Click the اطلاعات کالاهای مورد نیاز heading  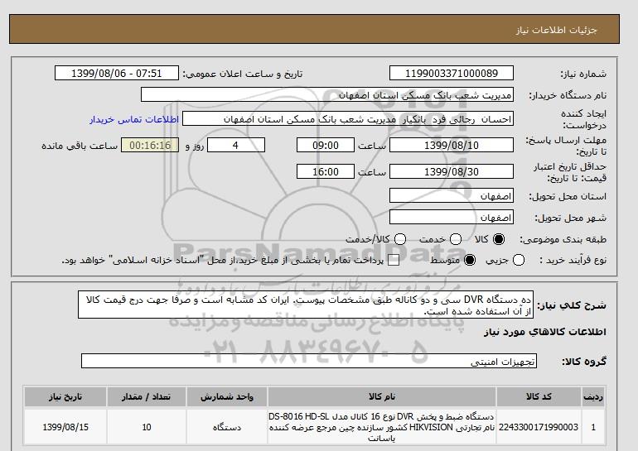pos(545,332)
